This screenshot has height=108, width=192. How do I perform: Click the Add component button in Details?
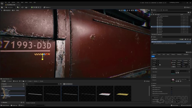[182, 39]
